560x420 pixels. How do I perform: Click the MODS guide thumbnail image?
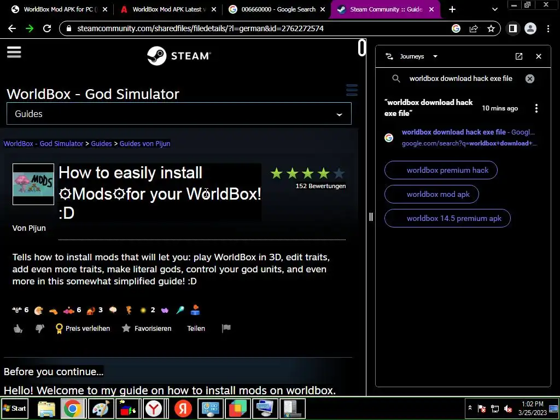(33, 184)
